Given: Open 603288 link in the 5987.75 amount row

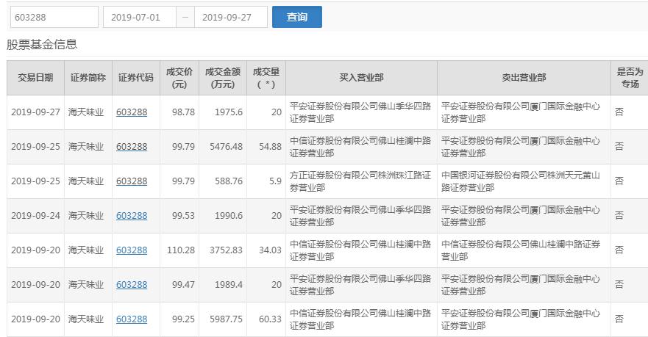Looking at the screenshot, I should (132, 319).
